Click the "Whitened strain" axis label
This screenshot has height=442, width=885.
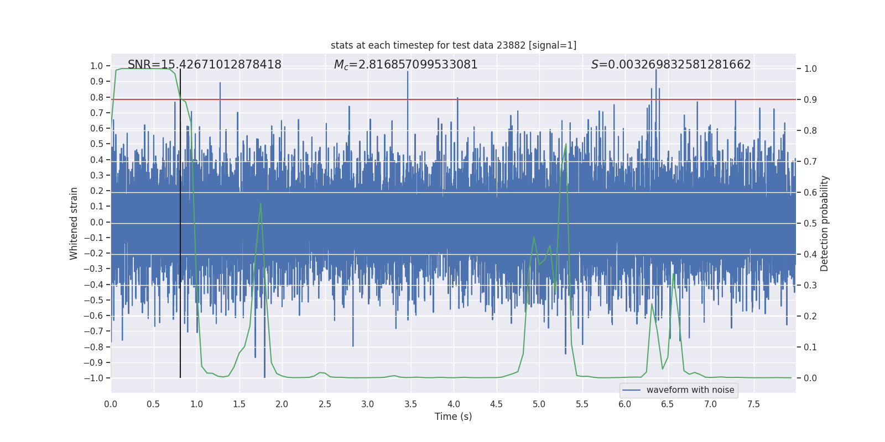tap(74, 223)
